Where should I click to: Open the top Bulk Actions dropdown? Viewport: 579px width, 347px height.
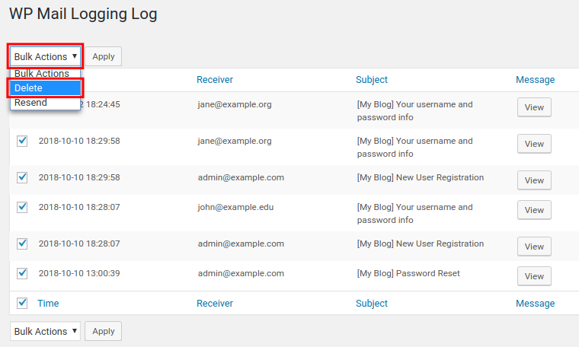coord(45,56)
